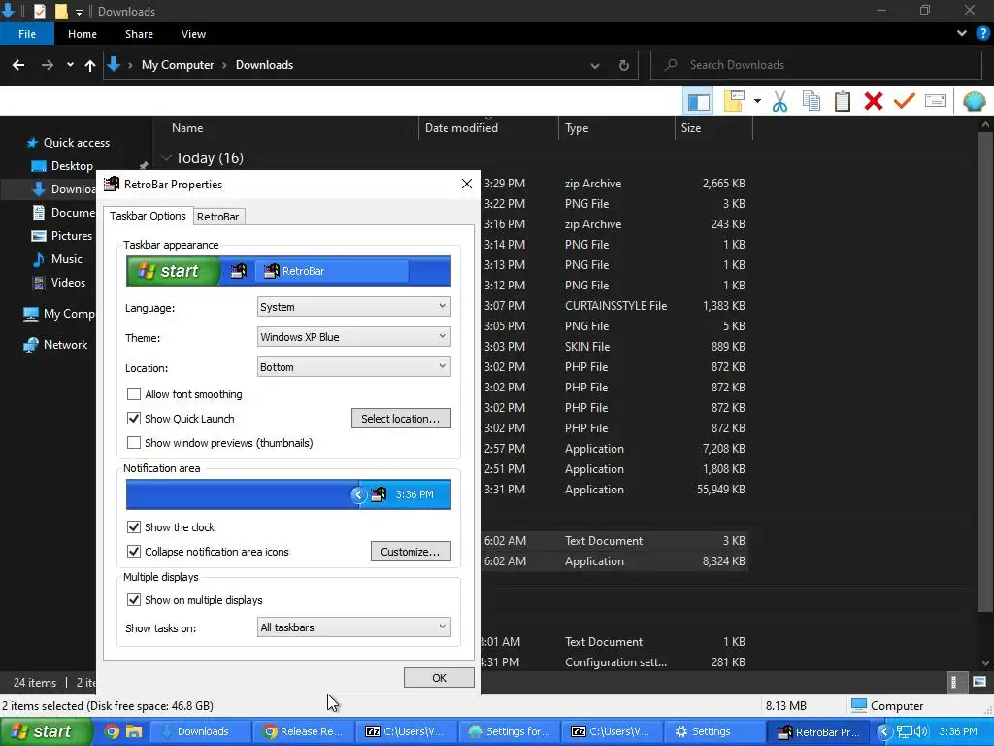Open the Location dropdown showing Bottom
The width and height of the screenshot is (994, 746).
pos(353,366)
